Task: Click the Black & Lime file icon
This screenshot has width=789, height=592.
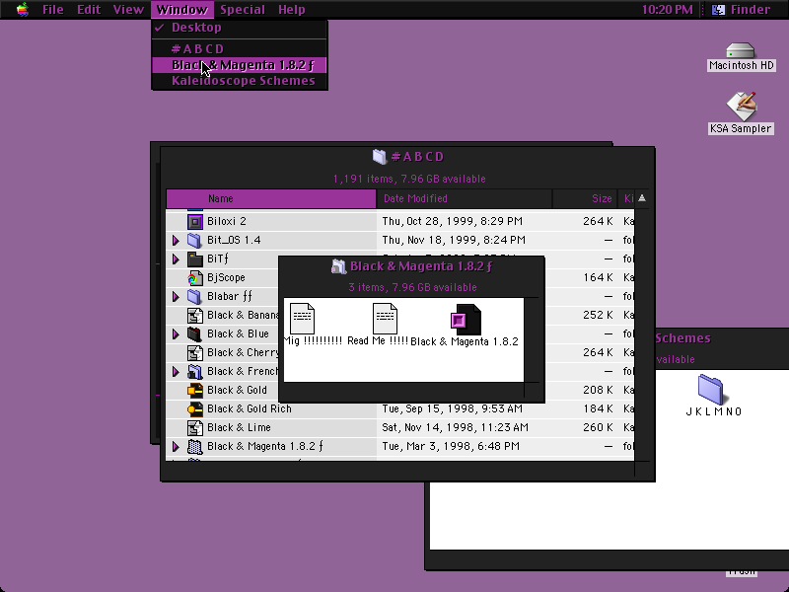Action: point(194,428)
